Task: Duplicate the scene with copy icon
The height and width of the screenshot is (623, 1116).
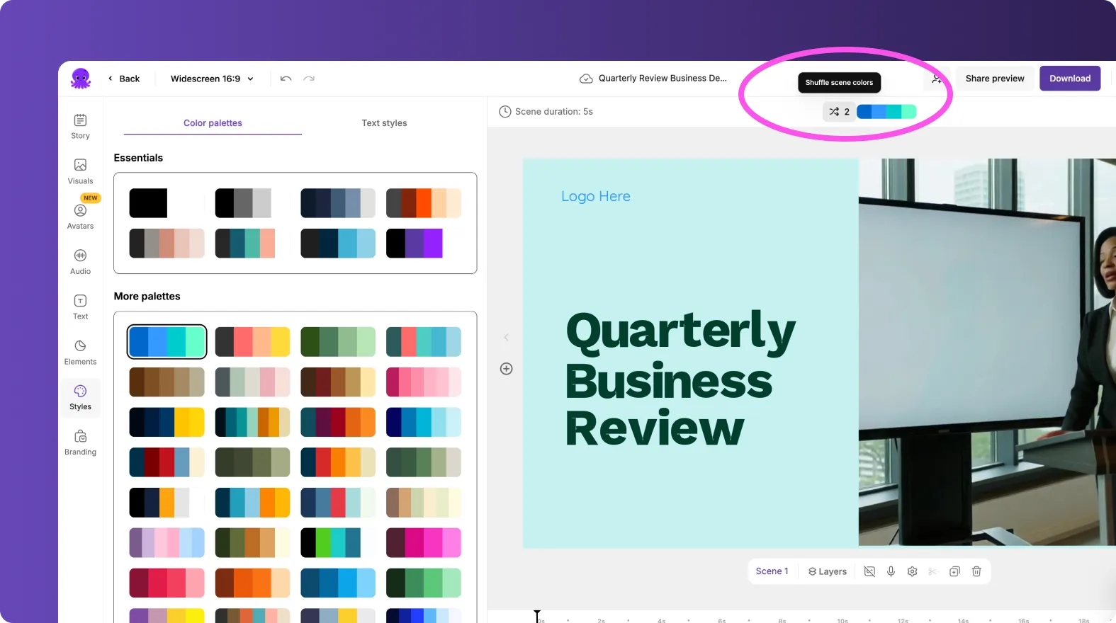Action: coord(954,571)
